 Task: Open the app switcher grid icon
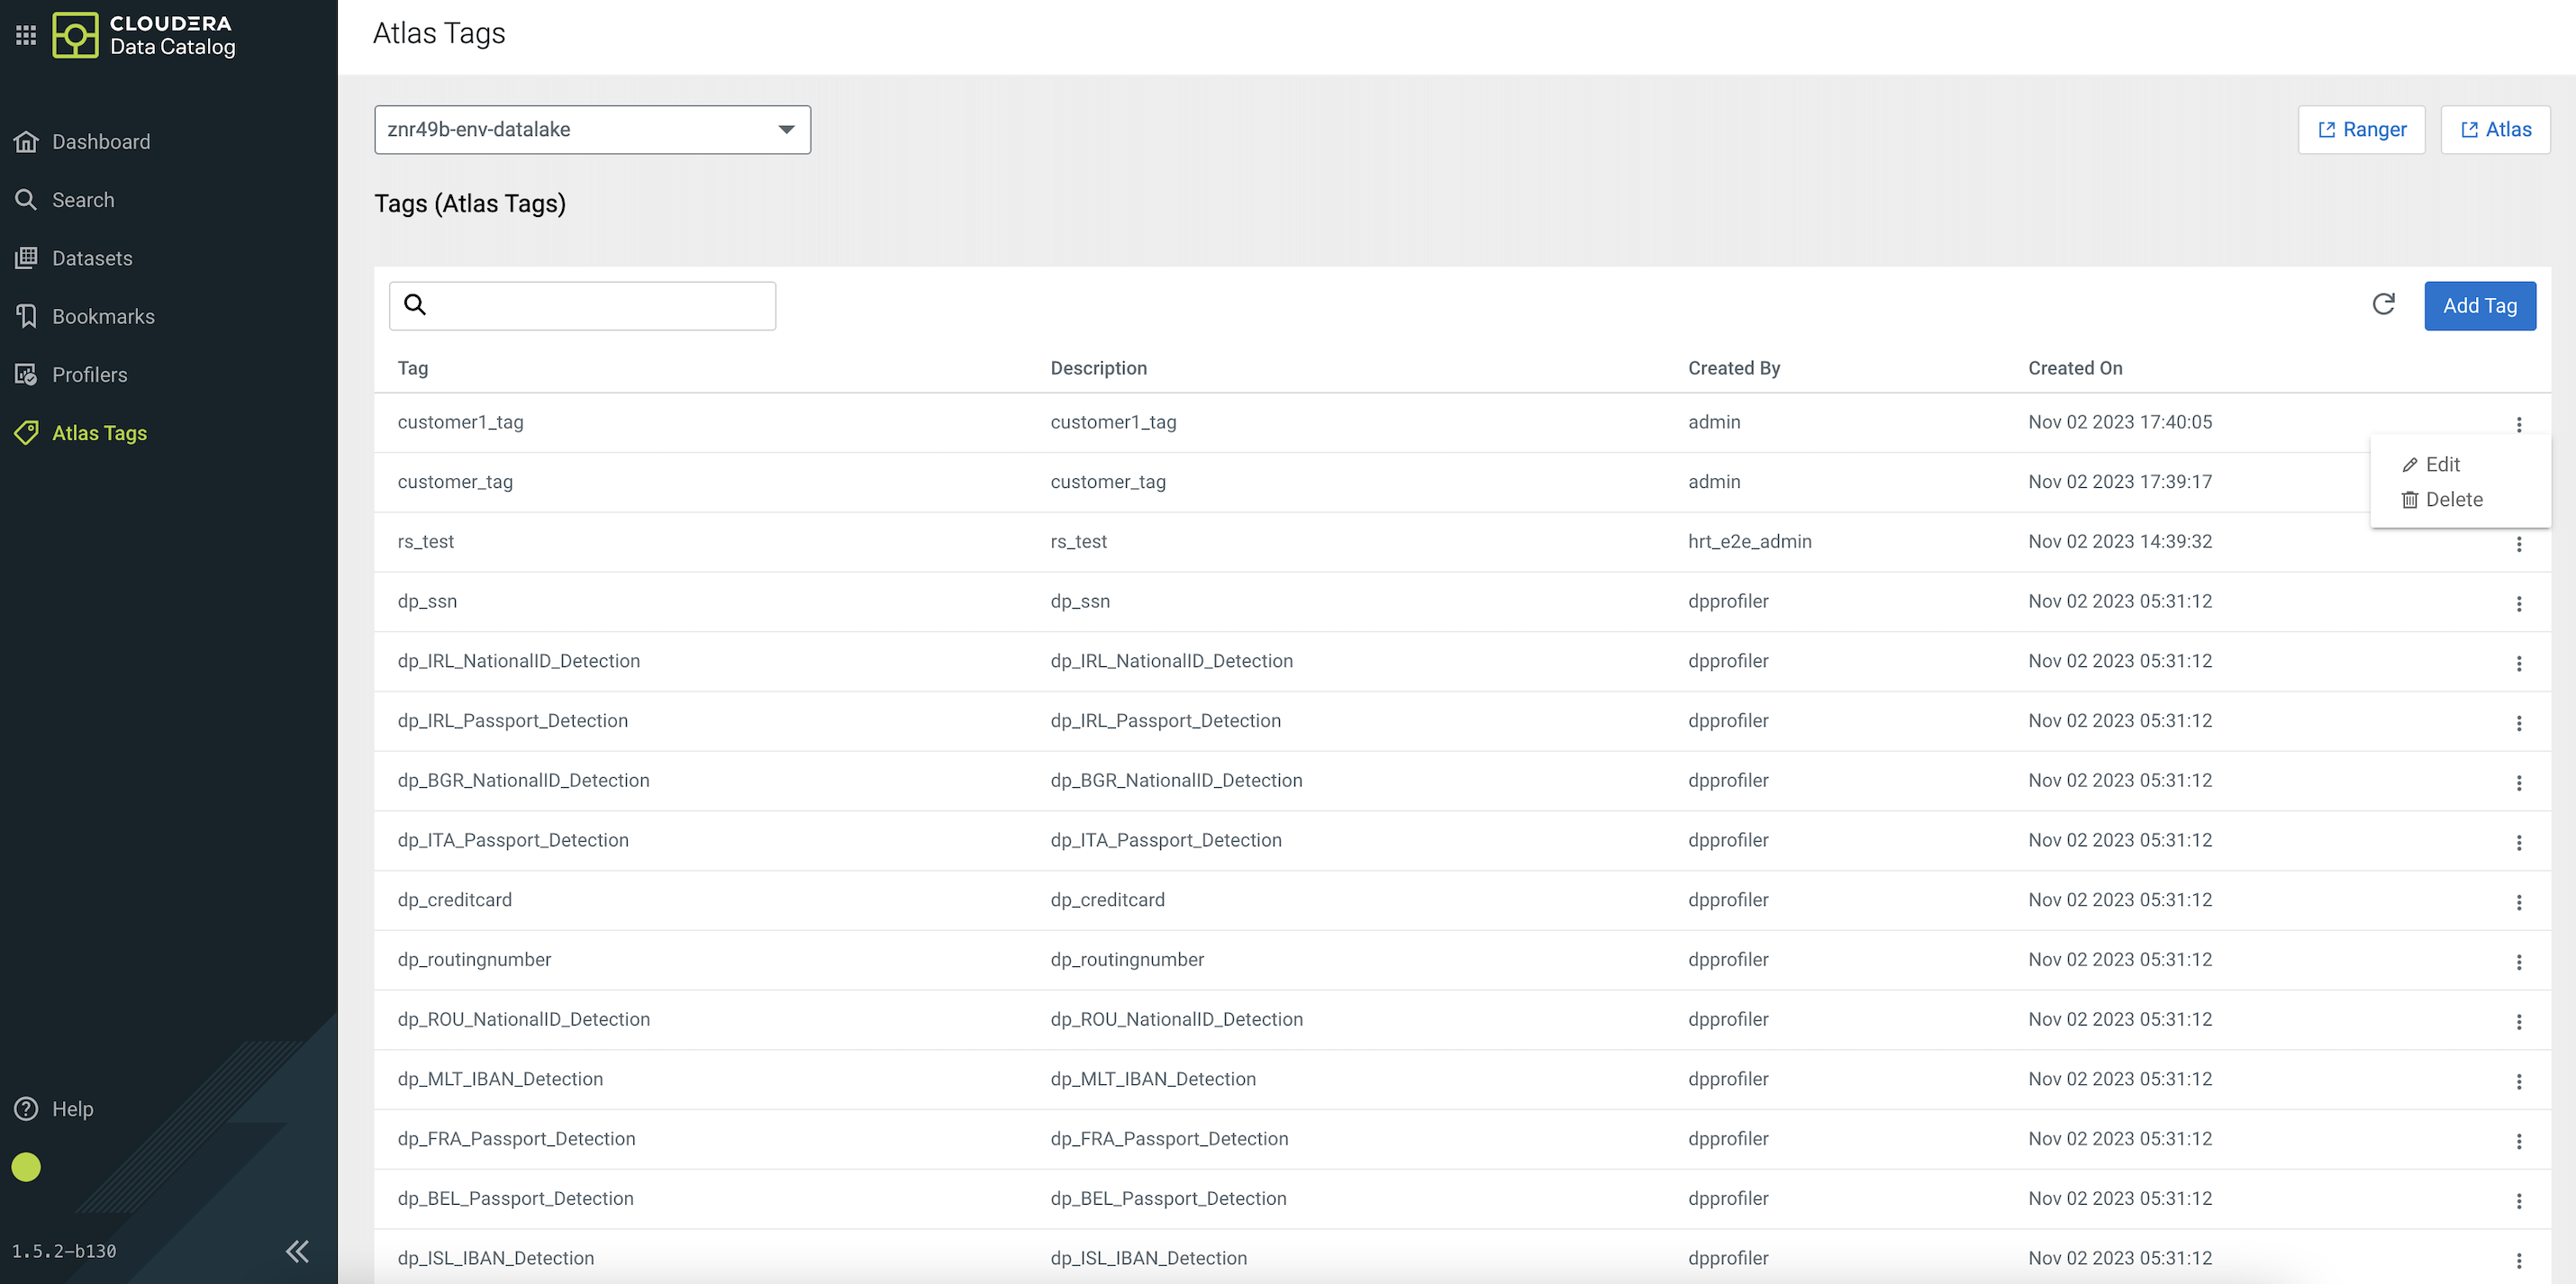26,35
